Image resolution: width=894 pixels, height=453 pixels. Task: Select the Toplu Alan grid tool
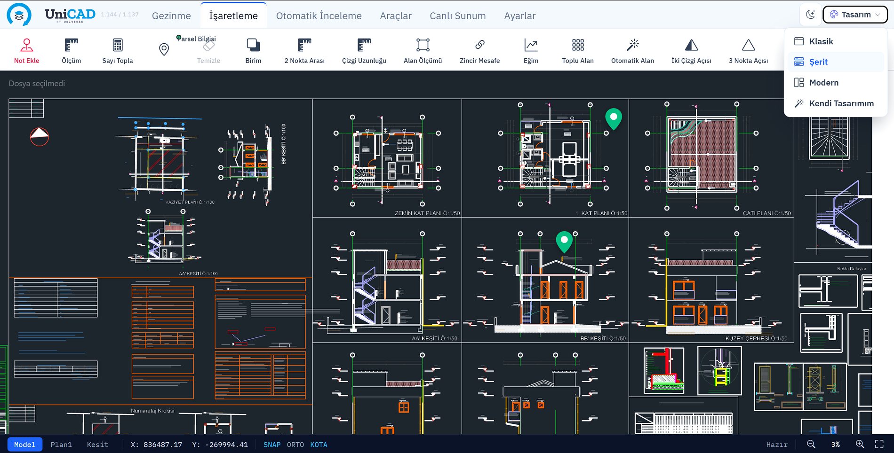click(x=578, y=51)
